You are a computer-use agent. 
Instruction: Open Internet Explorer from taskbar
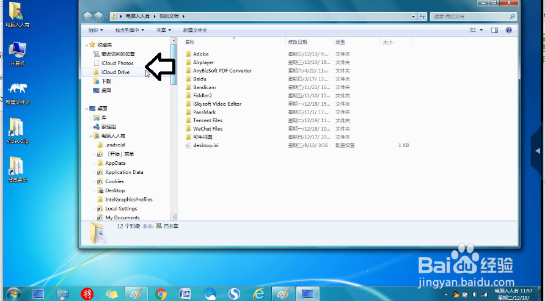coord(258,294)
